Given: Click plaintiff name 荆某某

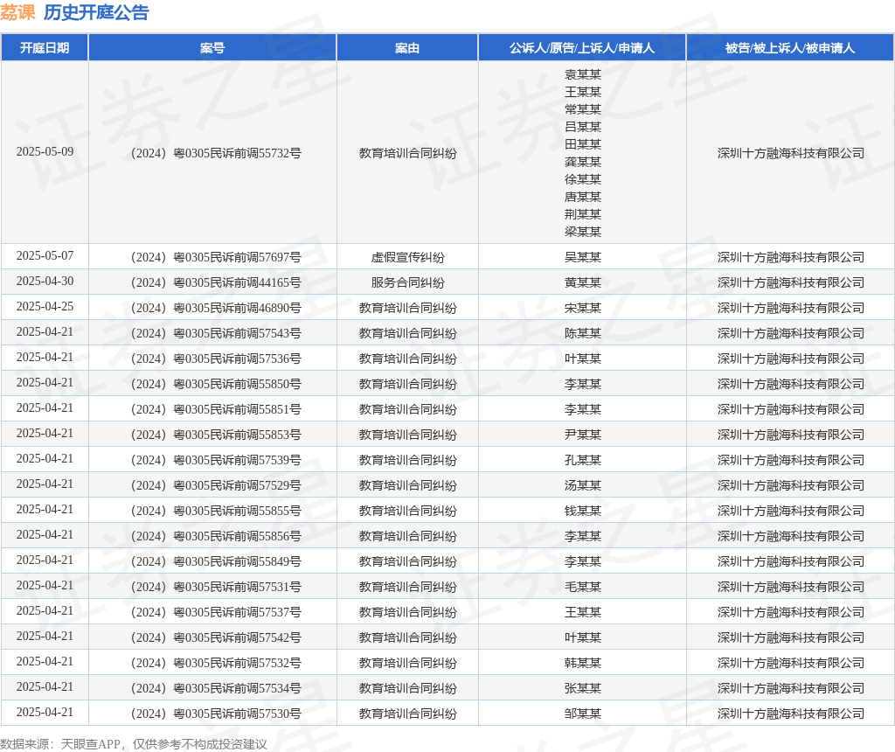Looking at the screenshot, I should coord(582,214).
